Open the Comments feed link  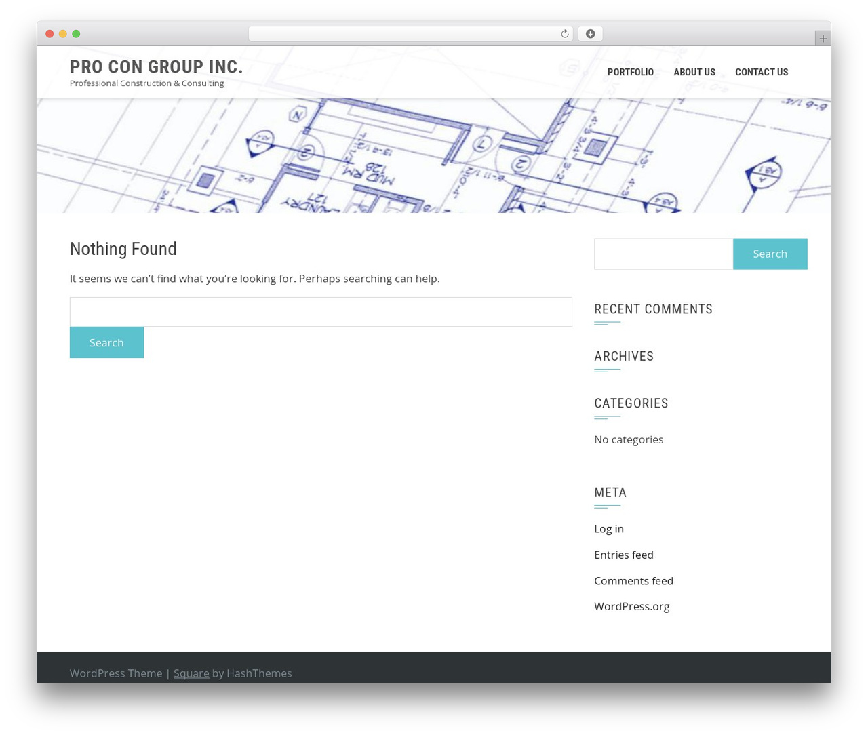(x=634, y=581)
